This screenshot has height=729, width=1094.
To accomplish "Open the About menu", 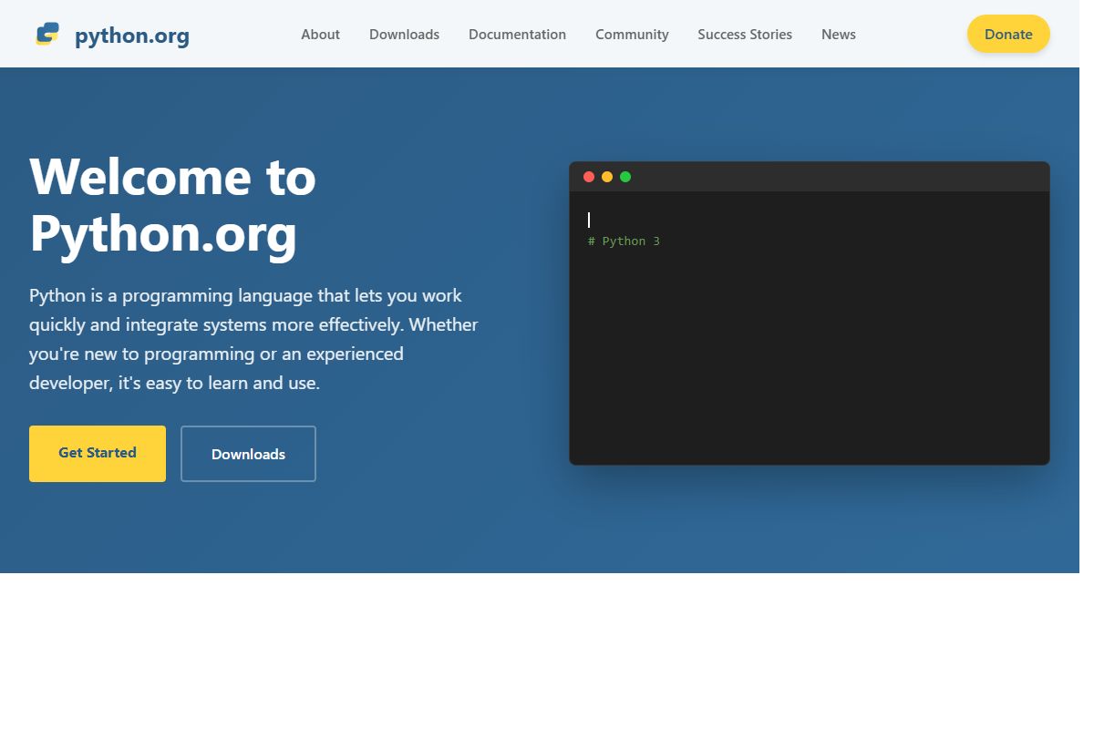I will tap(320, 34).
